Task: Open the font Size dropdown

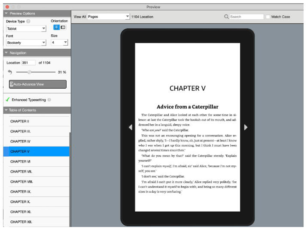Action: tap(59, 42)
